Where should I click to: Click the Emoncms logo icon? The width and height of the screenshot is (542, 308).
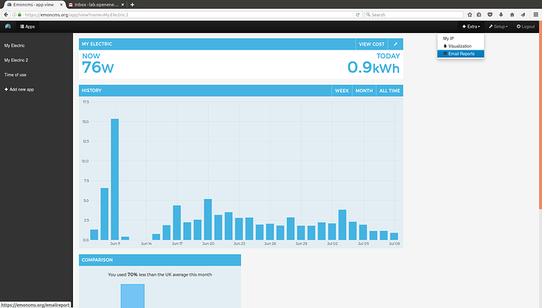[x=8, y=27]
